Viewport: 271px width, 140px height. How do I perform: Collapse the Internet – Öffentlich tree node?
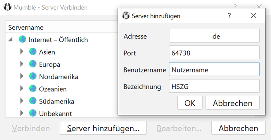coord(10,40)
